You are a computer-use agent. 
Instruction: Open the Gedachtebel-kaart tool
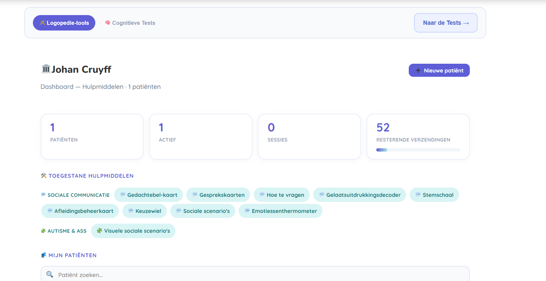148,195
